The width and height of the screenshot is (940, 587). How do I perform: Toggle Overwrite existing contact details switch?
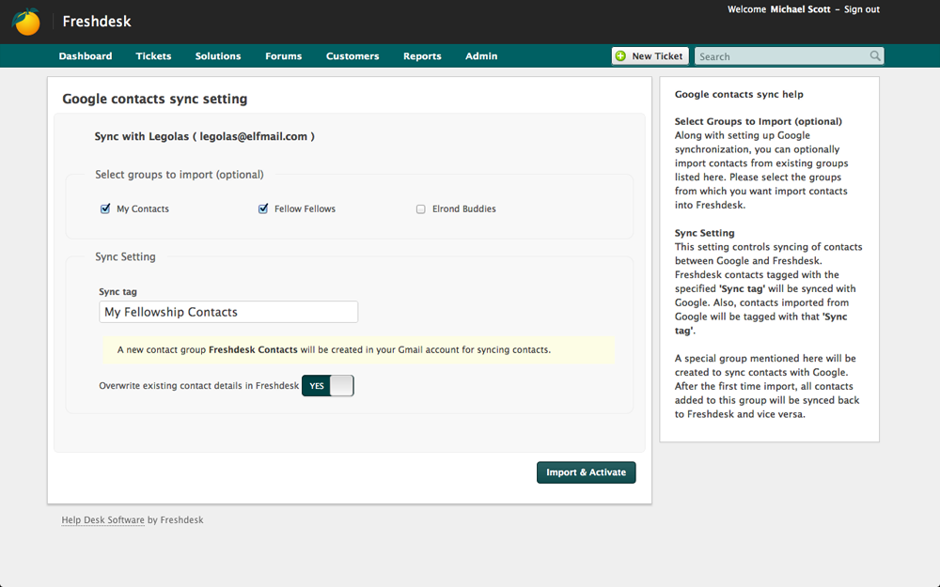tap(328, 386)
